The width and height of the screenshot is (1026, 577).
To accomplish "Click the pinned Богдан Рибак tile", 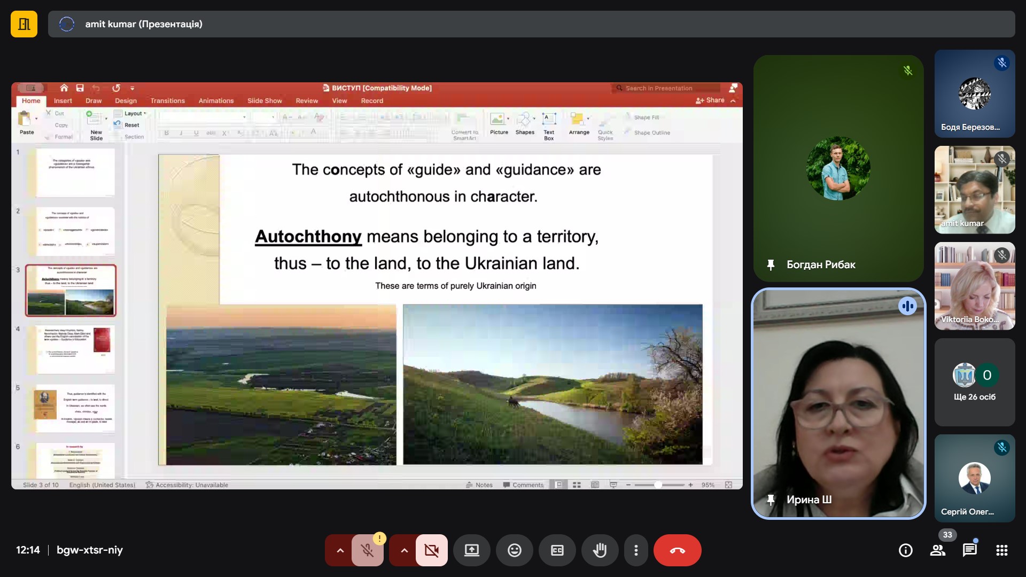I will [838, 168].
